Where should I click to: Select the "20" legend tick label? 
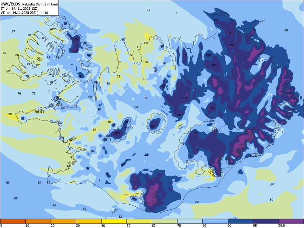click(53, 226)
